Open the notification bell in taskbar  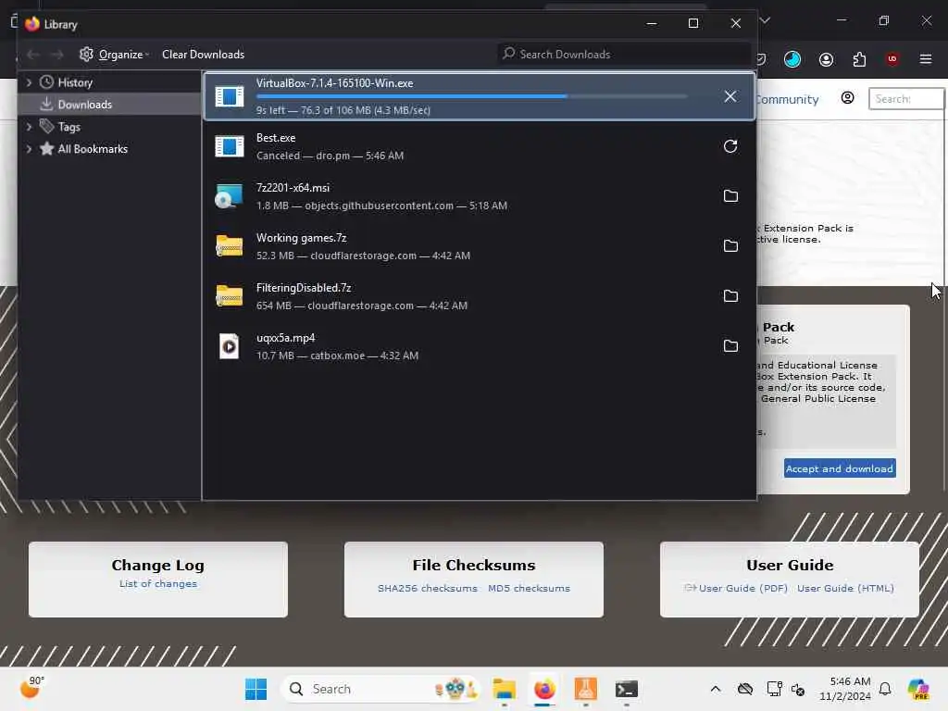885,689
